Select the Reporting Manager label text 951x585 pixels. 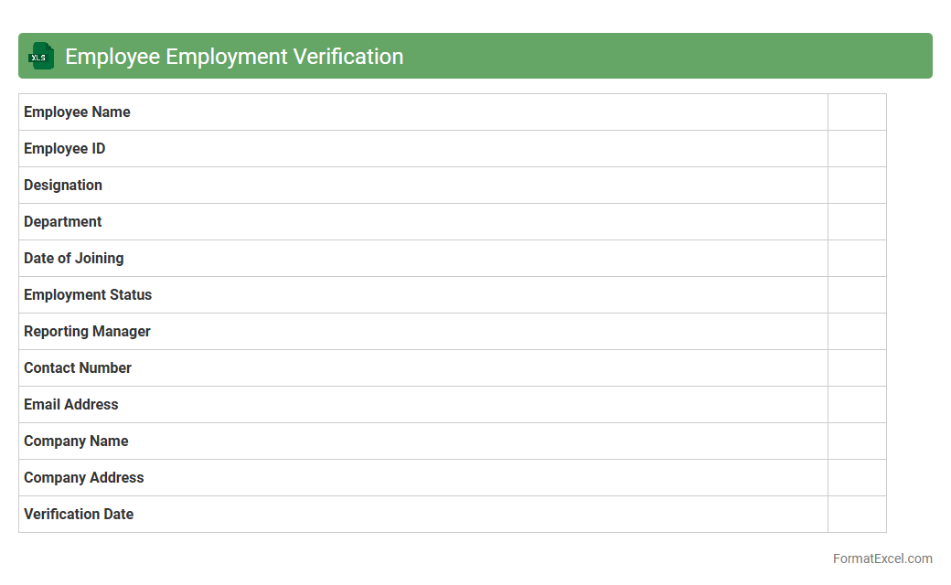tap(87, 332)
